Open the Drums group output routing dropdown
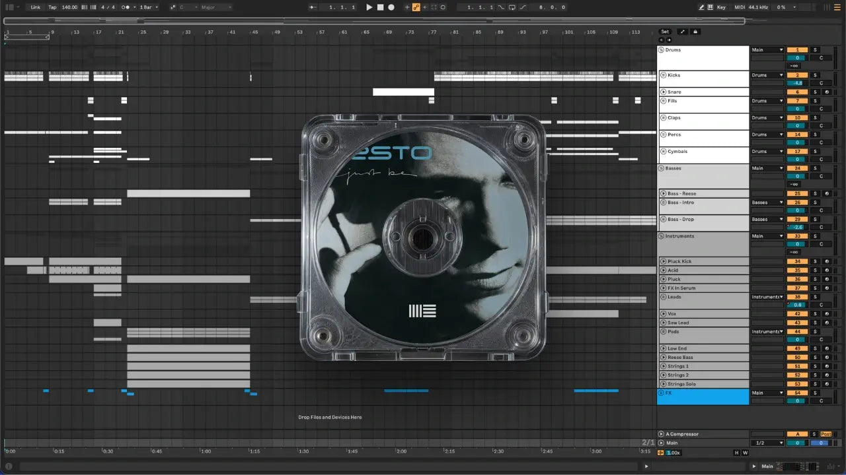Image resolution: width=846 pixels, height=475 pixels. point(767,50)
